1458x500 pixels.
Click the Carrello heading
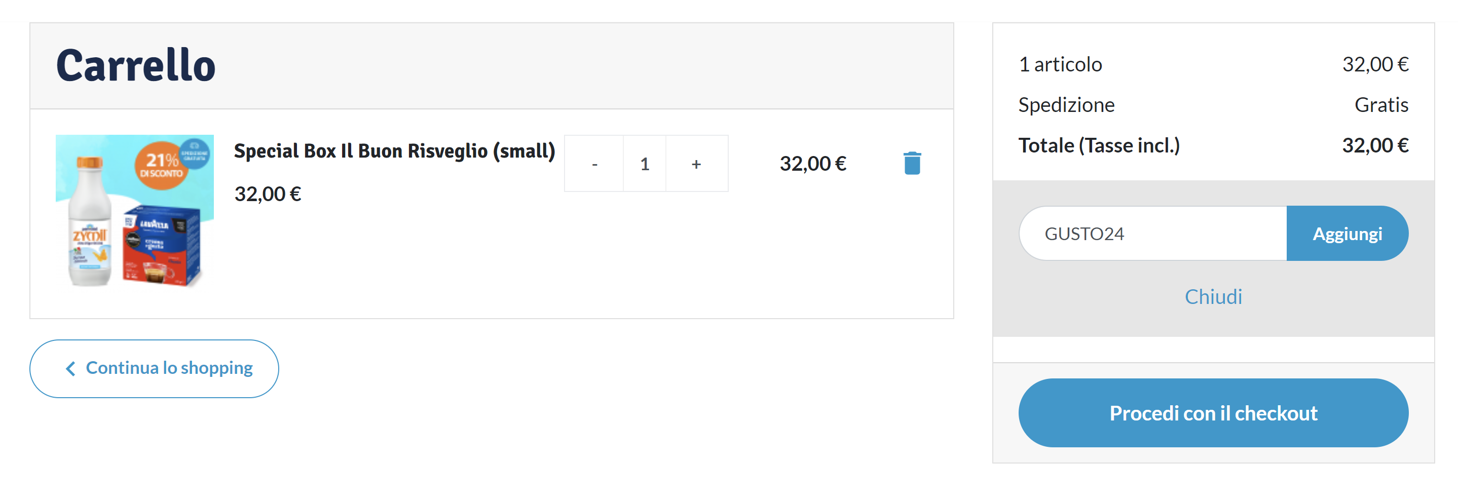click(136, 66)
